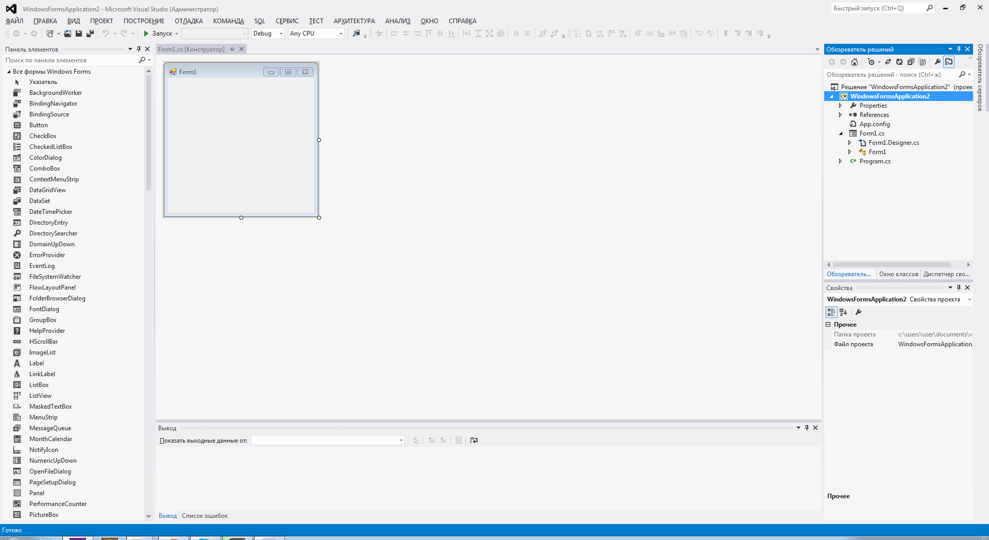
Task: Select the PictureBox control in Toolbox
Action: 44,515
